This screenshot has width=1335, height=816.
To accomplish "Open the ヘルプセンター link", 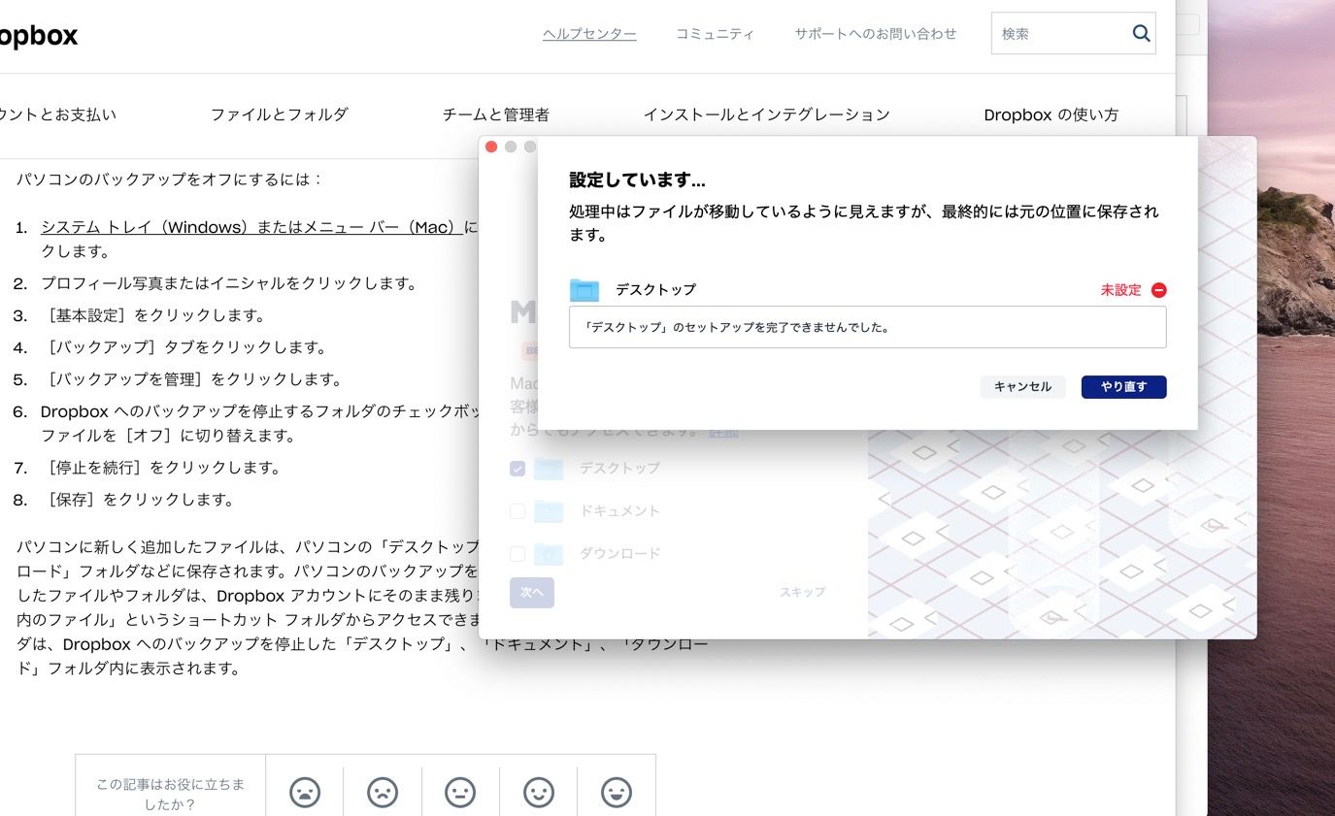I will tap(589, 34).
